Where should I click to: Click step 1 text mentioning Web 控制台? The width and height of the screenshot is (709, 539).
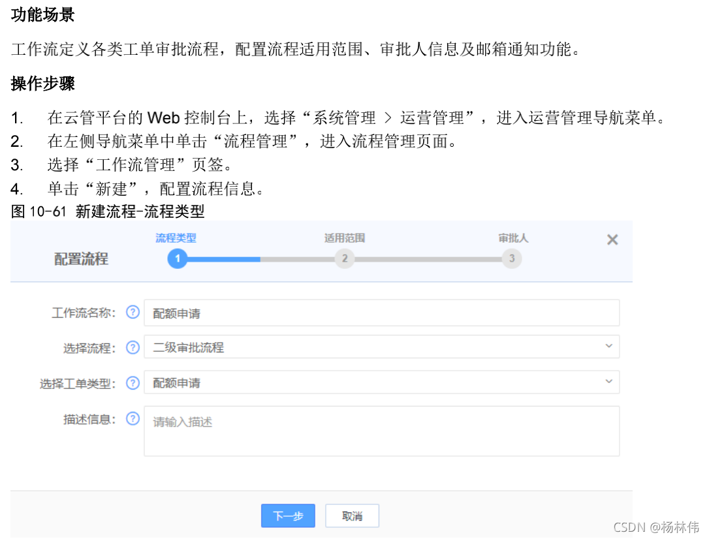pos(356,118)
